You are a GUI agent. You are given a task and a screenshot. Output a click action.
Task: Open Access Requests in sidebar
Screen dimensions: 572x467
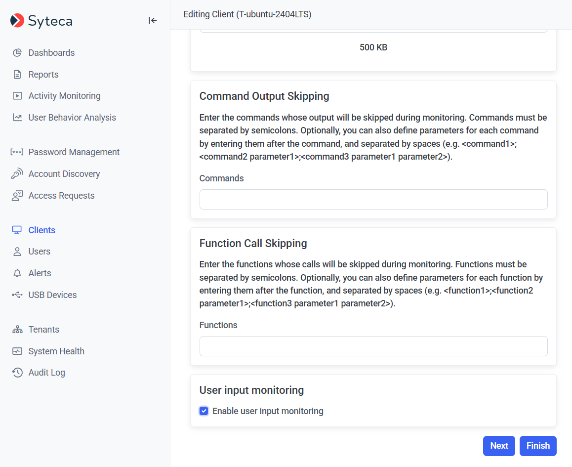tap(61, 196)
